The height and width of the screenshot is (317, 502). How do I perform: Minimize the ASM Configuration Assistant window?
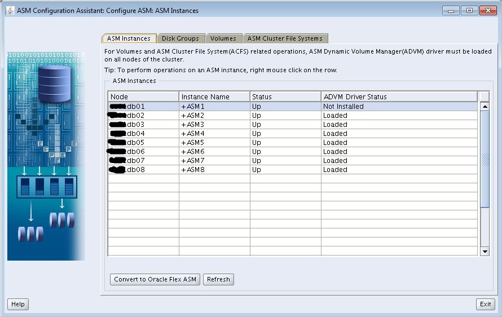[x=451, y=11]
